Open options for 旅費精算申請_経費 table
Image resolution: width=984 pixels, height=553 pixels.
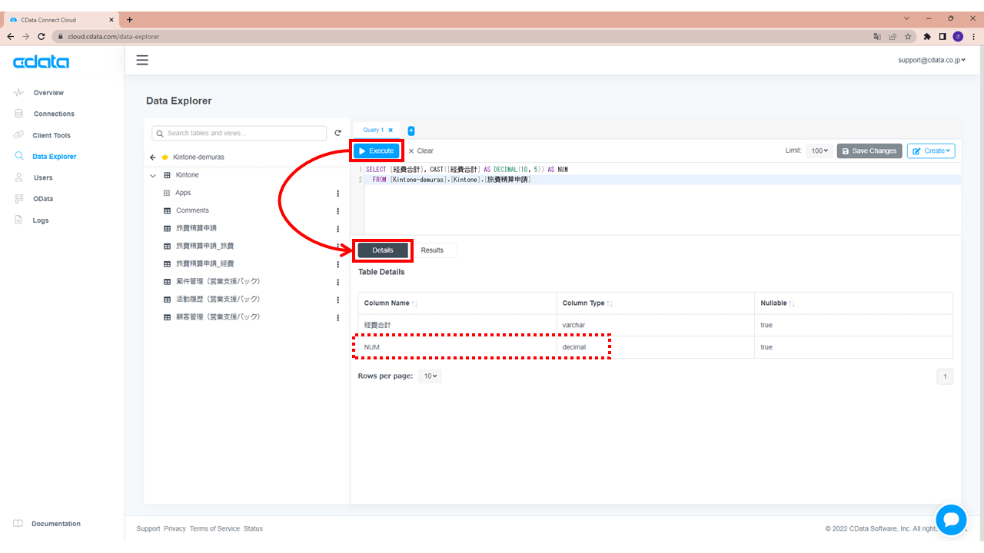point(337,264)
